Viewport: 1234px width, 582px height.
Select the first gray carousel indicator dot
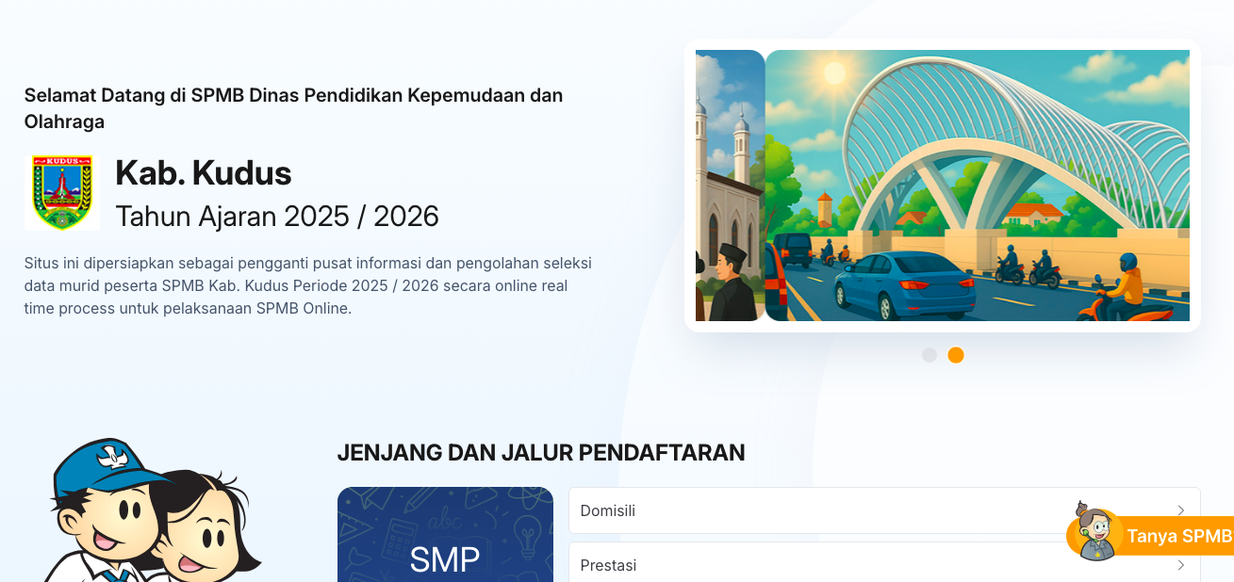[928, 355]
